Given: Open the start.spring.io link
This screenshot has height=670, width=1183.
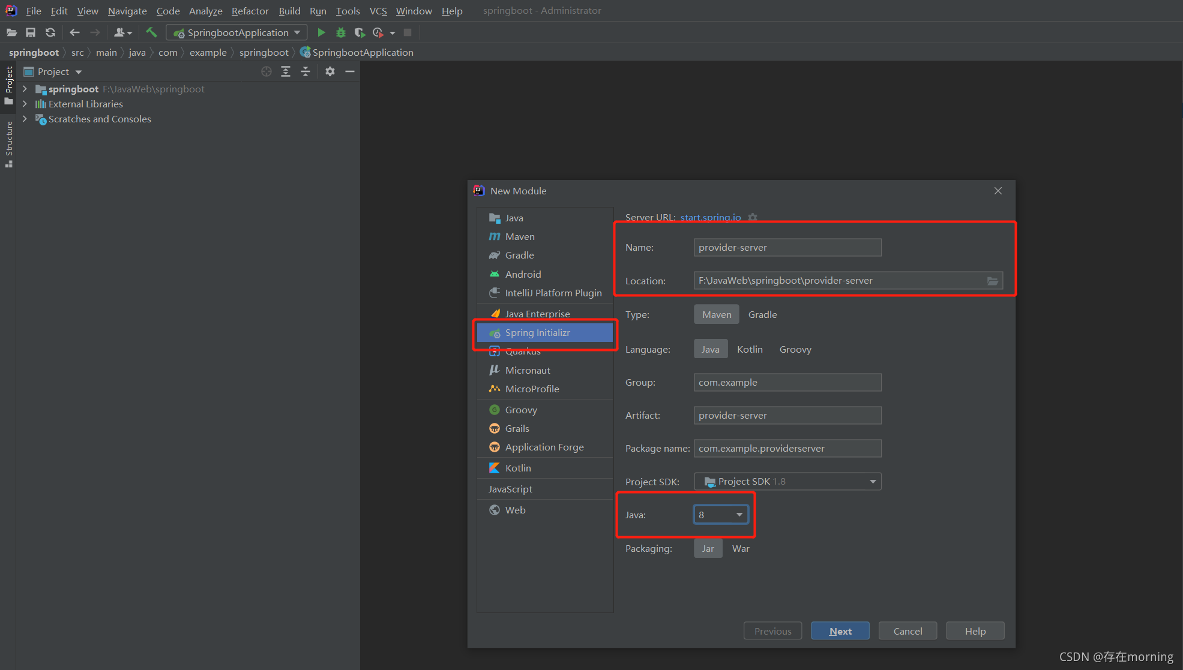Looking at the screenshot, I should coord(710,217).
